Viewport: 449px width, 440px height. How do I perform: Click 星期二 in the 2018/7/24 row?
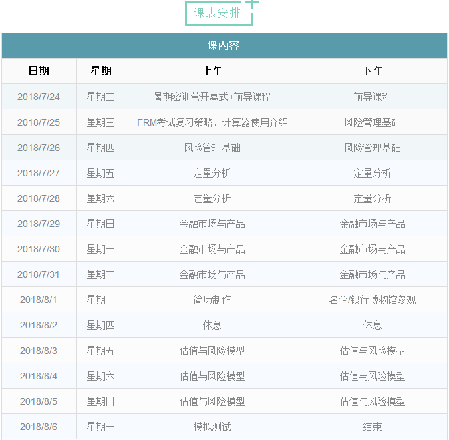[100, 97]
